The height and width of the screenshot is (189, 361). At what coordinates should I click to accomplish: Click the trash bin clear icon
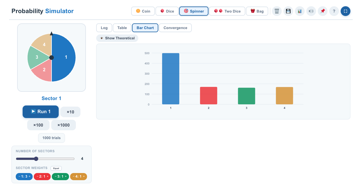coord(277,11)
